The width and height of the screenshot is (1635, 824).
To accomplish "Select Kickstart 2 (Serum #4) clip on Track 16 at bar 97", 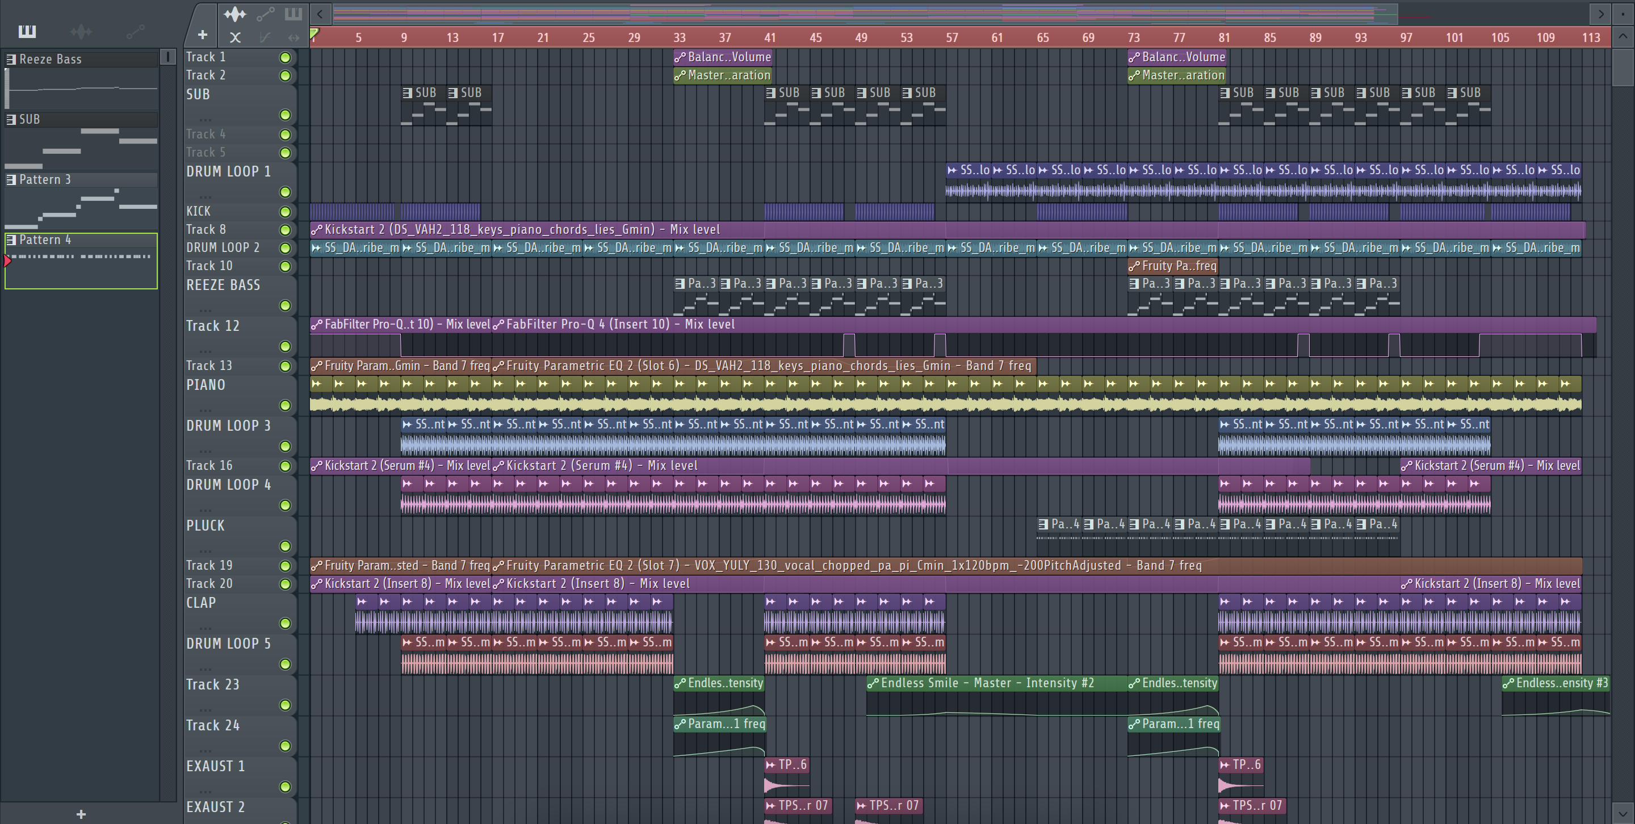I will pyautogui.click(x=1491, y=465).
